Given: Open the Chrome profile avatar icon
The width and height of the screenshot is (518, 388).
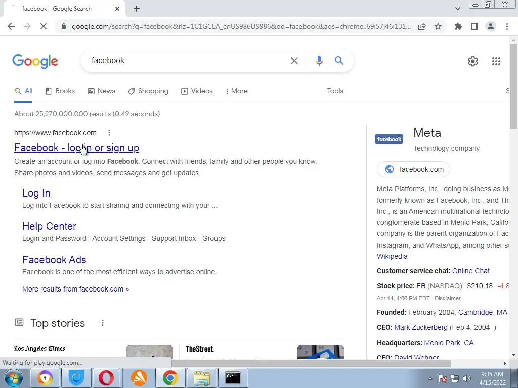Looking at the screenshot, I should (x=491, y=26).
